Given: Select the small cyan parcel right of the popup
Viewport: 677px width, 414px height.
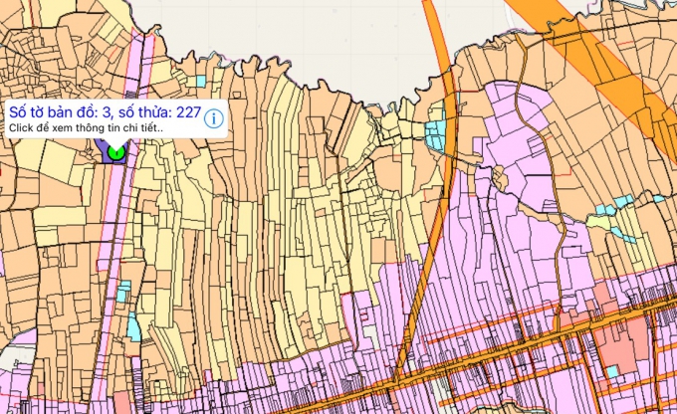Looking at the screenshot, I should point(202,81).
